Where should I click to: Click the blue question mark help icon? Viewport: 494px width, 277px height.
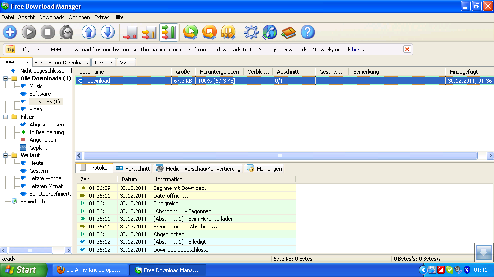307,32
